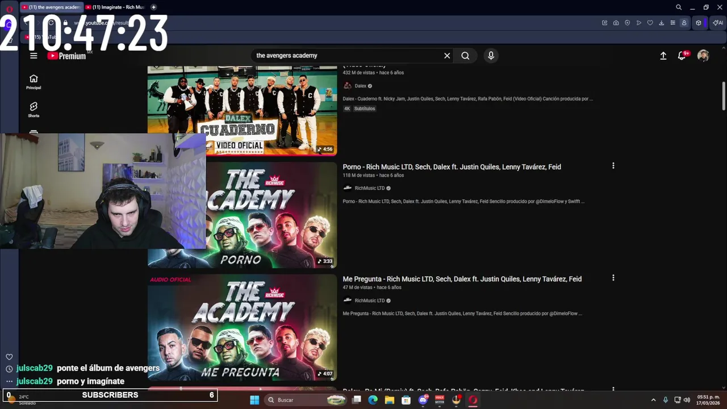Open the Opera AI assistant button
727x409 pixels.
[x=718, y=23]
